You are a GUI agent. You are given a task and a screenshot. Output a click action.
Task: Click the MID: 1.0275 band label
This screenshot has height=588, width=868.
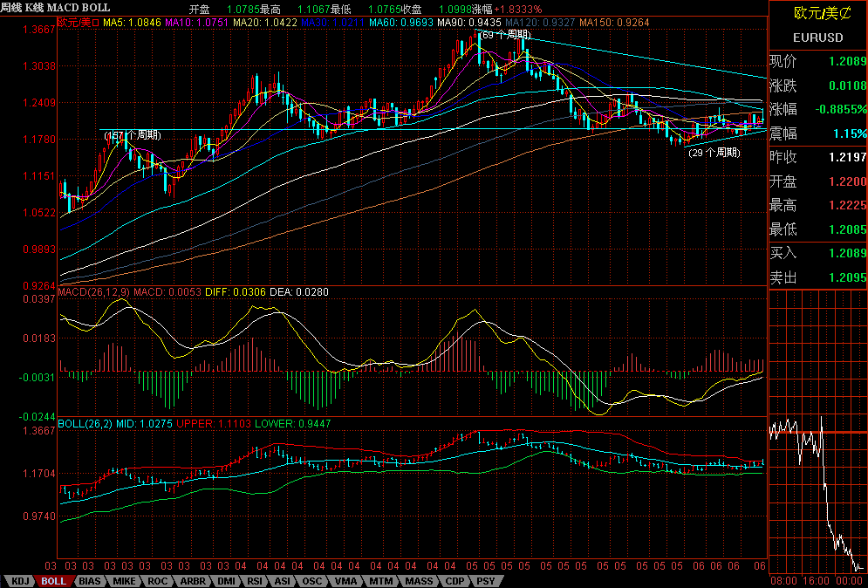tap(144, 424)
